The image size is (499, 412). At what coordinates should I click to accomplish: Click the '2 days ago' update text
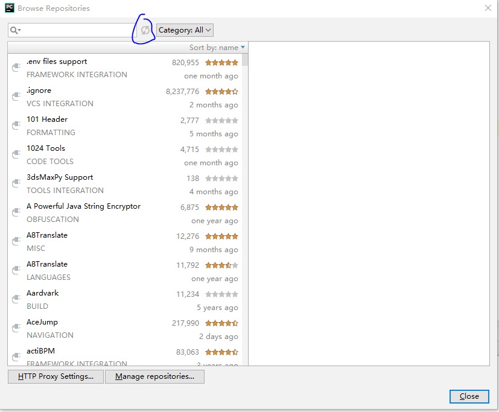pyautogui.click(x=218, y=337)
